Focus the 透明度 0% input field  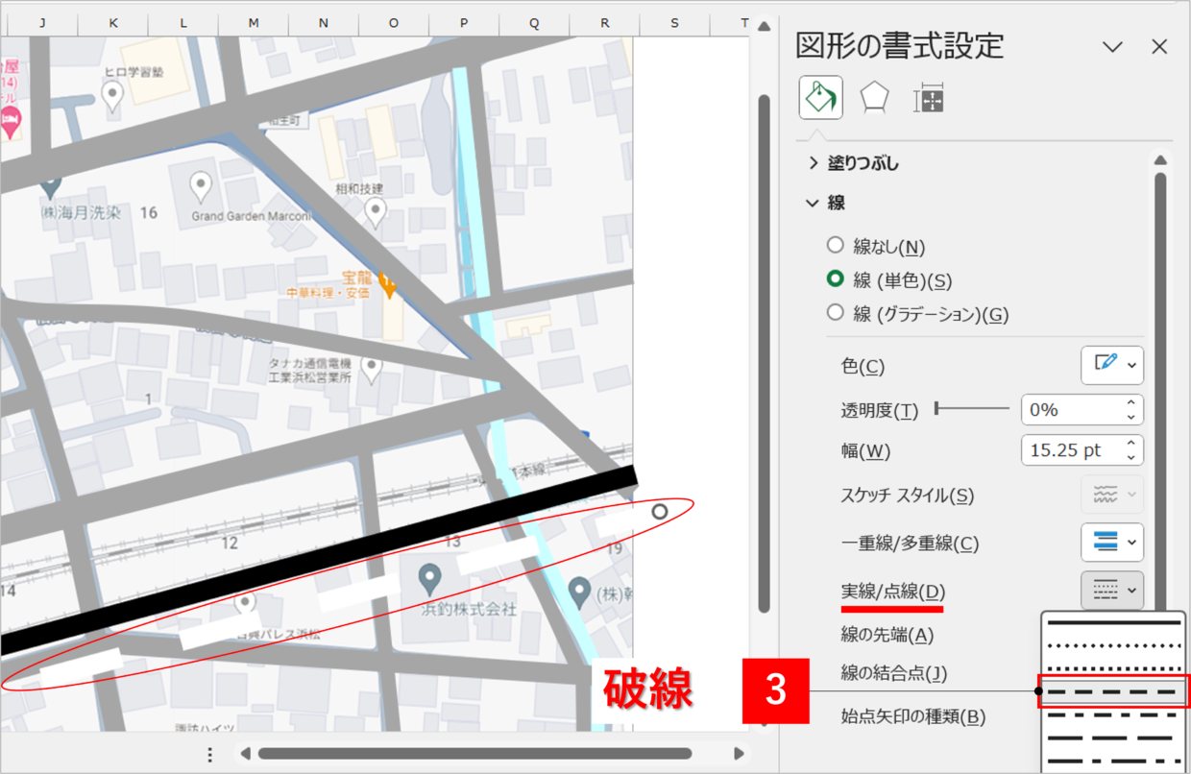(x=1072, y=410)
